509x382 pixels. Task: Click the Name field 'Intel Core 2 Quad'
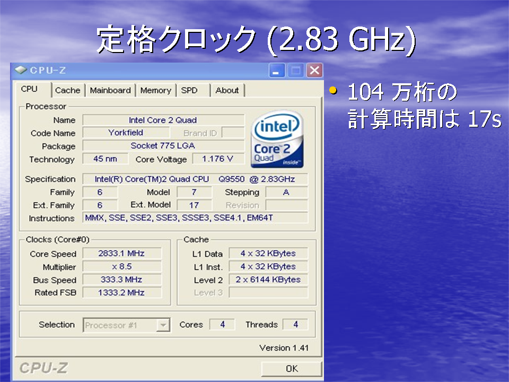point(163,120)
